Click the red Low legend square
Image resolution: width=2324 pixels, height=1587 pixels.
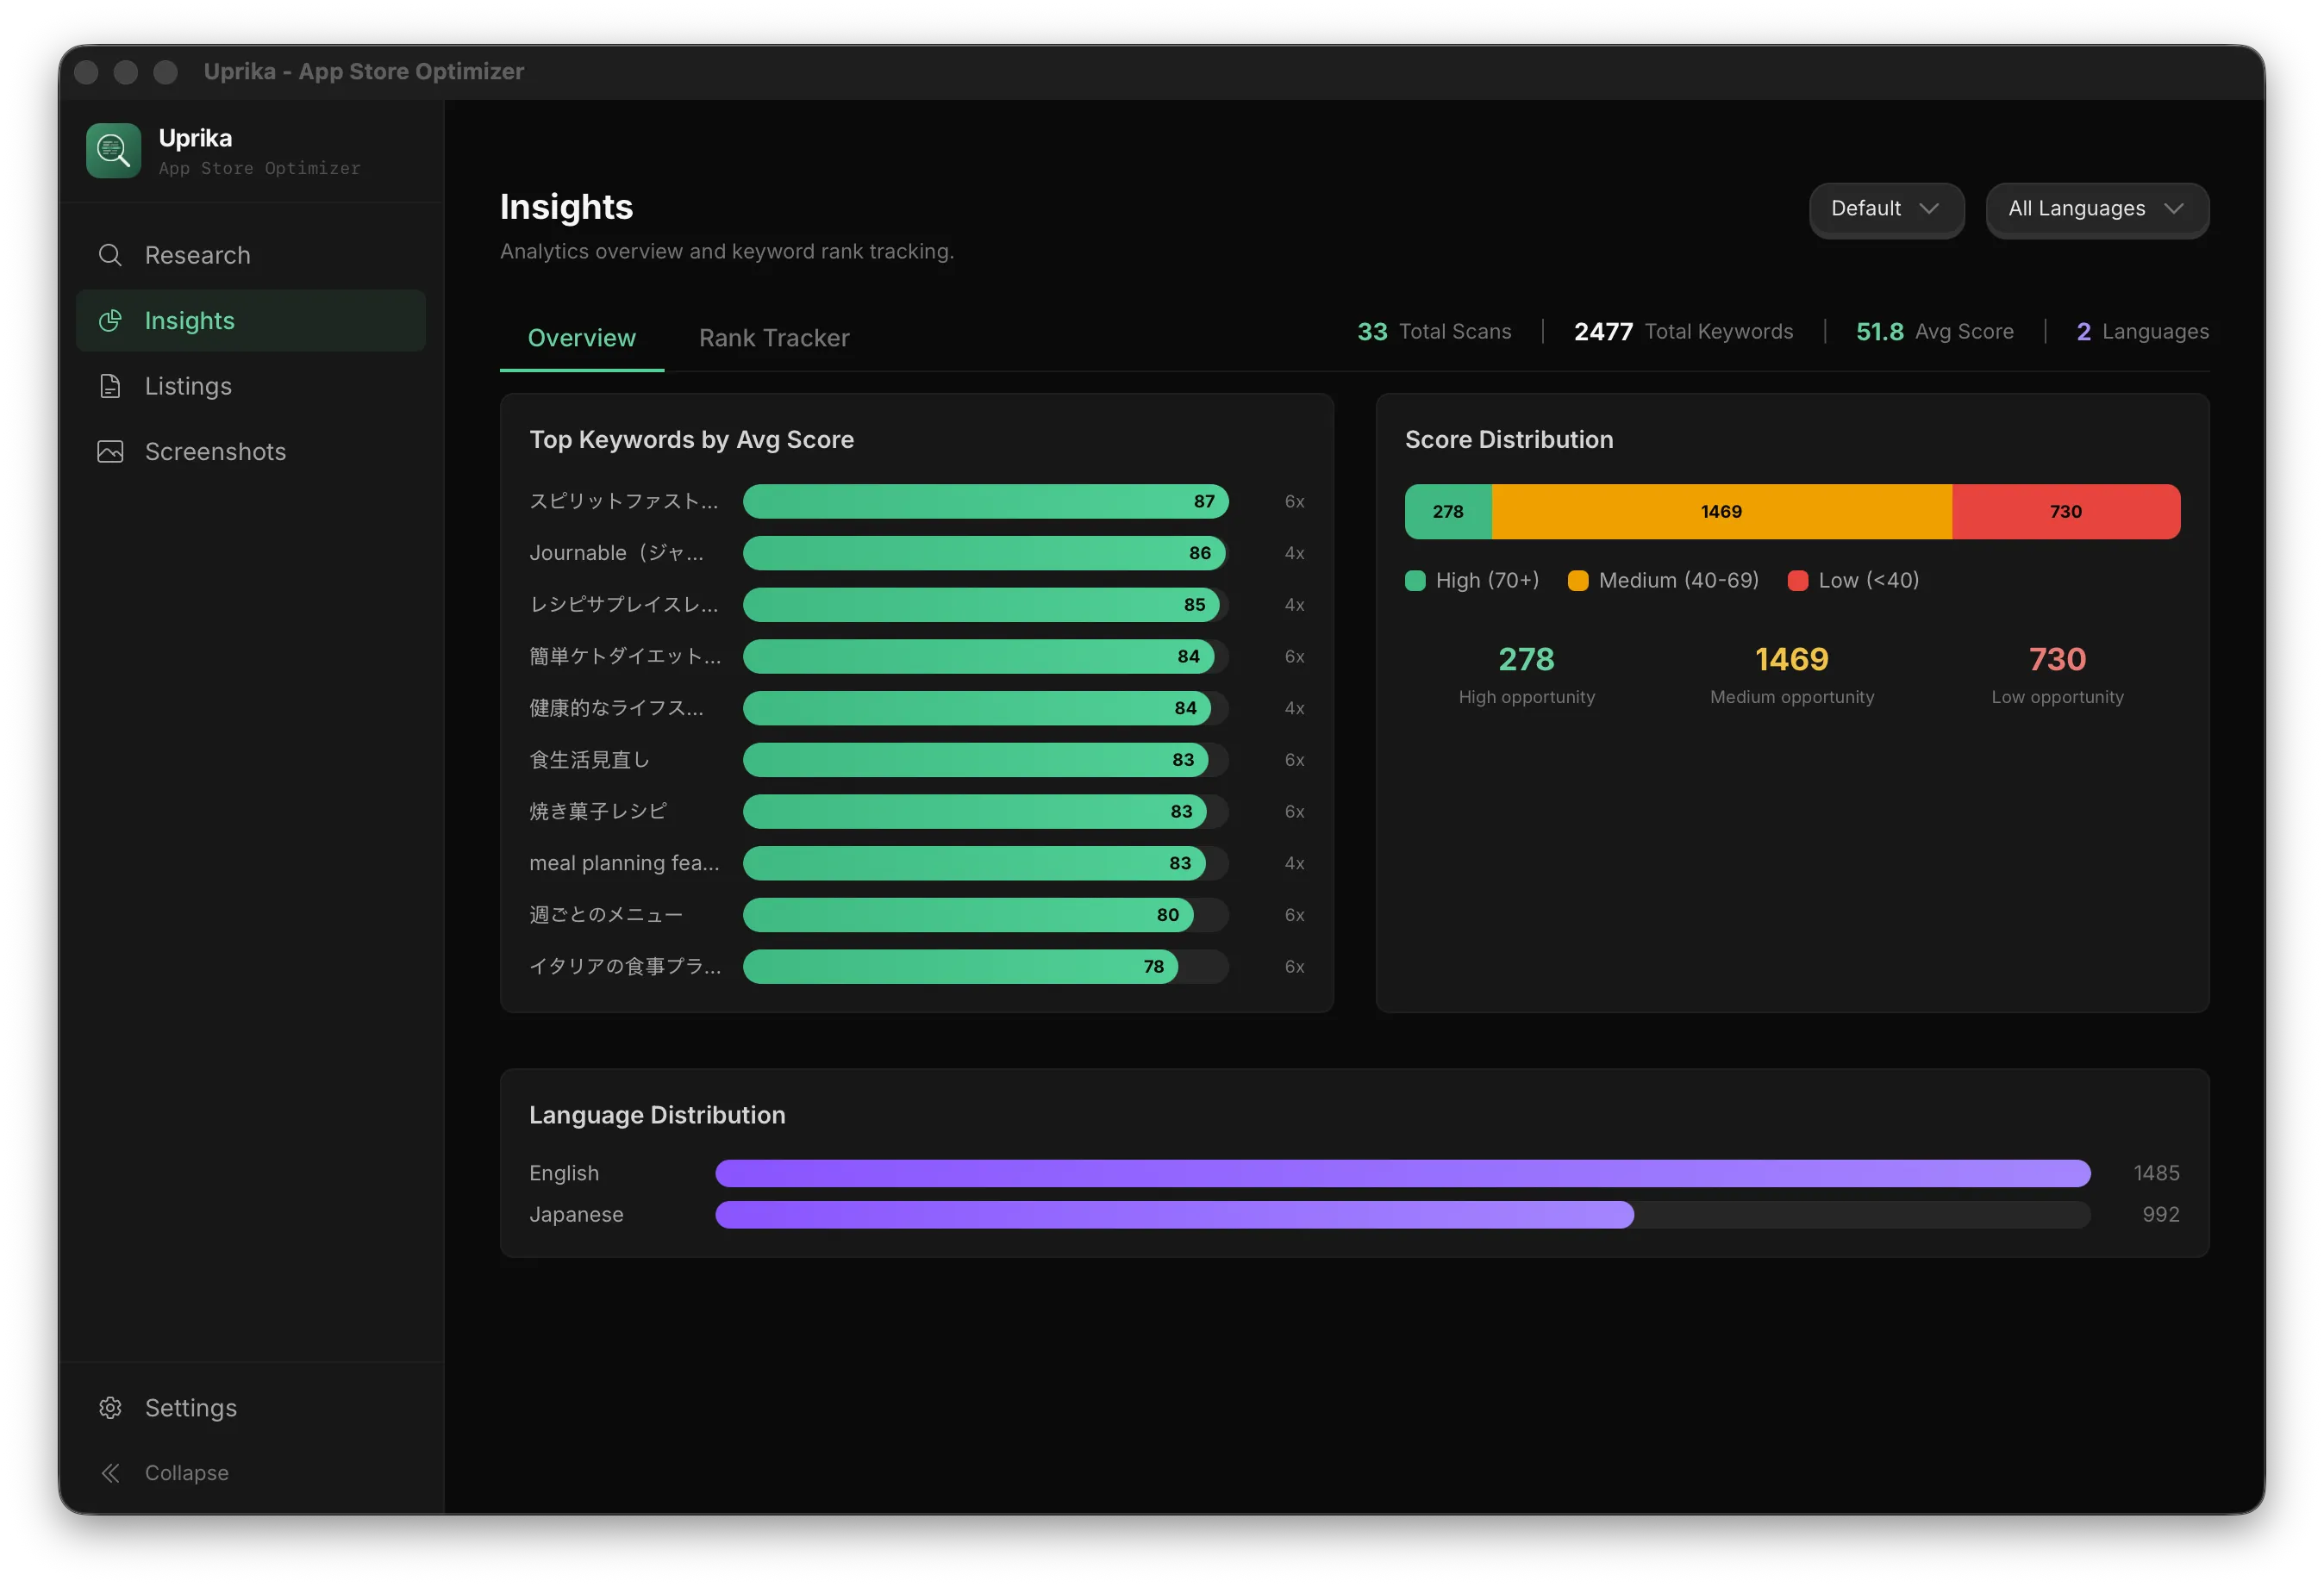coord(1797,581)
